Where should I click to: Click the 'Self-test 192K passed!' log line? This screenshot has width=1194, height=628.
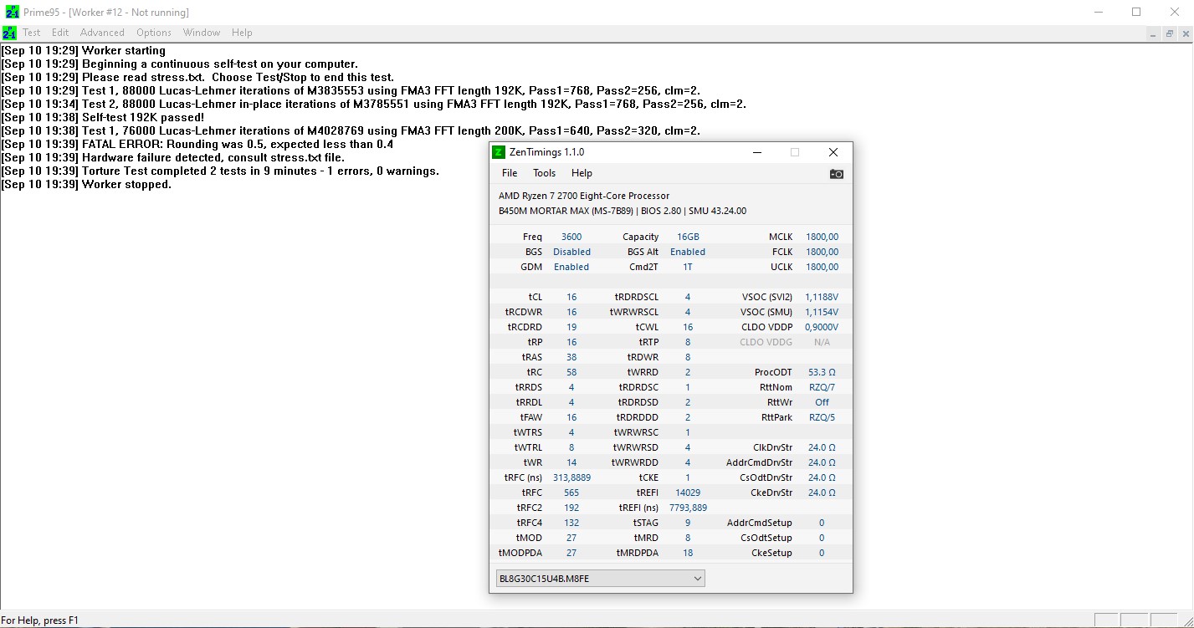[x=102, y=118]
